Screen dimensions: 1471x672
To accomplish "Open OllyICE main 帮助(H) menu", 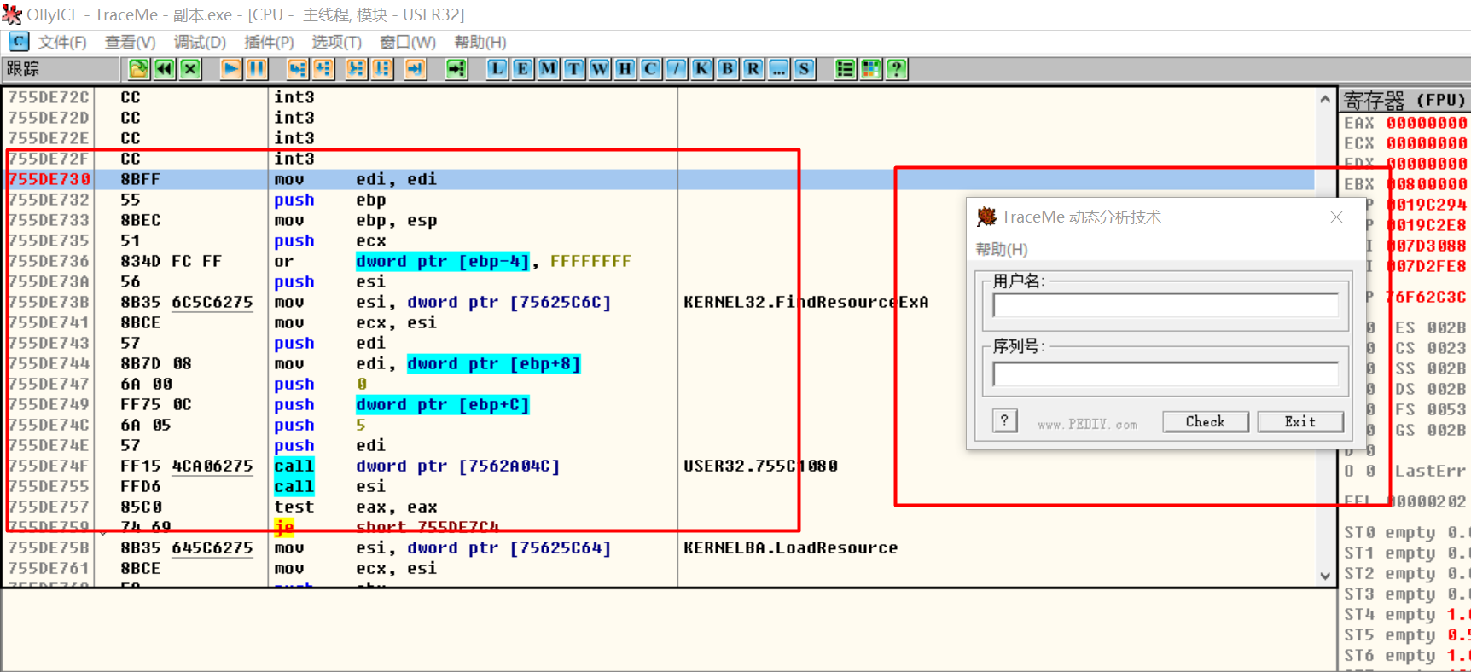I will pyautogui.click(x=480, y=43).
